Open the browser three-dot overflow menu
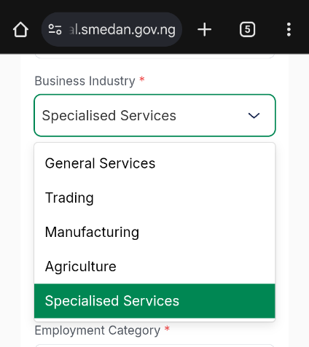Viewport: 309px width, 347px height. [289, 30]
